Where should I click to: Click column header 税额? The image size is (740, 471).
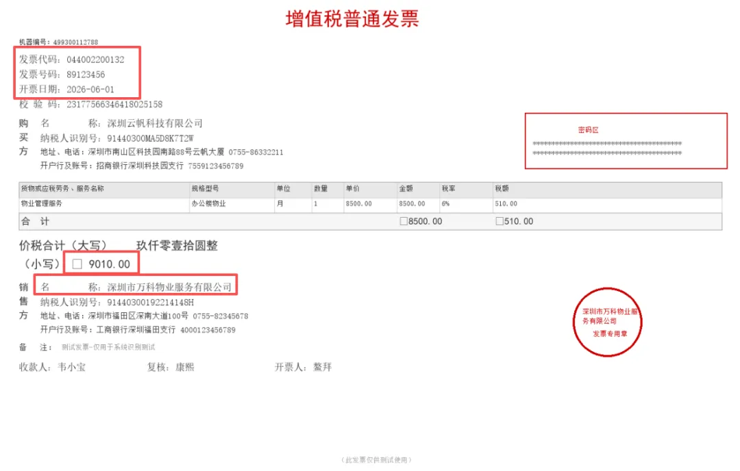tap(502, 188)
